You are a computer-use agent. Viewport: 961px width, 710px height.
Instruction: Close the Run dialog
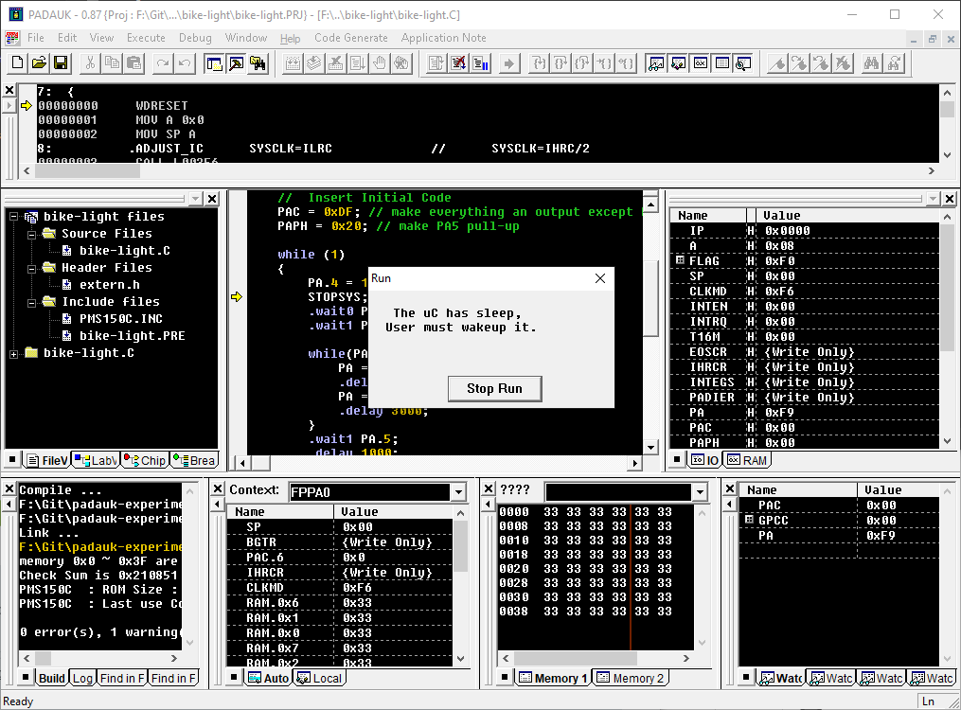600,278
